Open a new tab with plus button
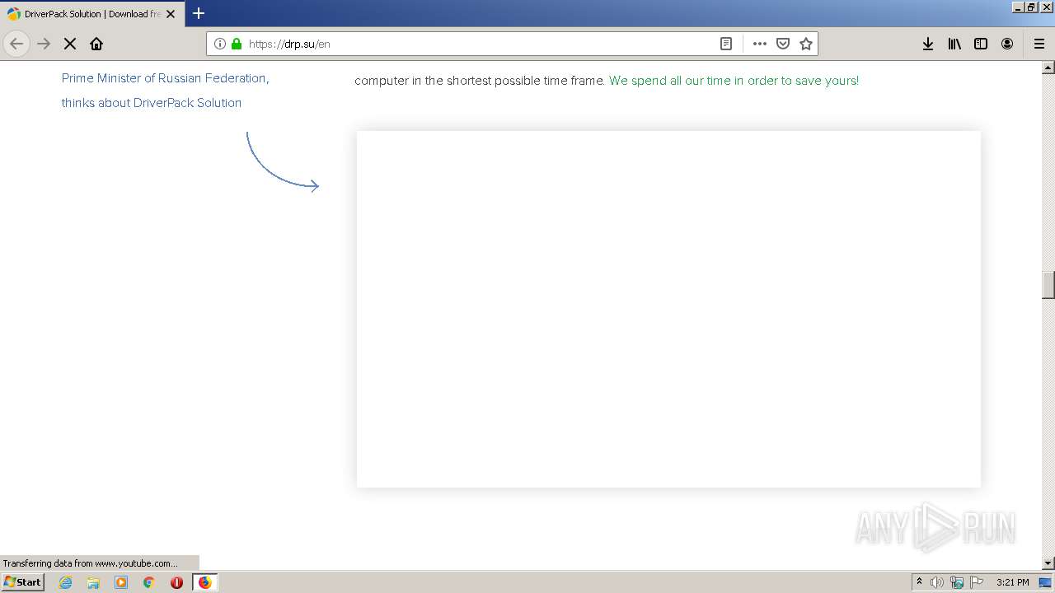Viewport: 1055px width, 593px height. 199,13
